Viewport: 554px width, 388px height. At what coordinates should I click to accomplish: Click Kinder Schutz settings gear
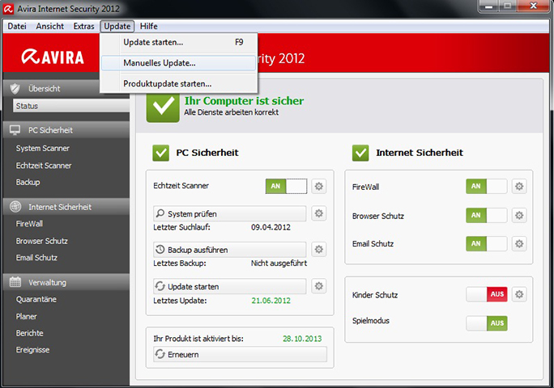[519, 294]
